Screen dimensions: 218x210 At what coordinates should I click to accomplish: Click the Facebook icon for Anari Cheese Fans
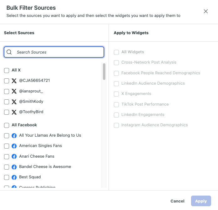pos(14,156)
